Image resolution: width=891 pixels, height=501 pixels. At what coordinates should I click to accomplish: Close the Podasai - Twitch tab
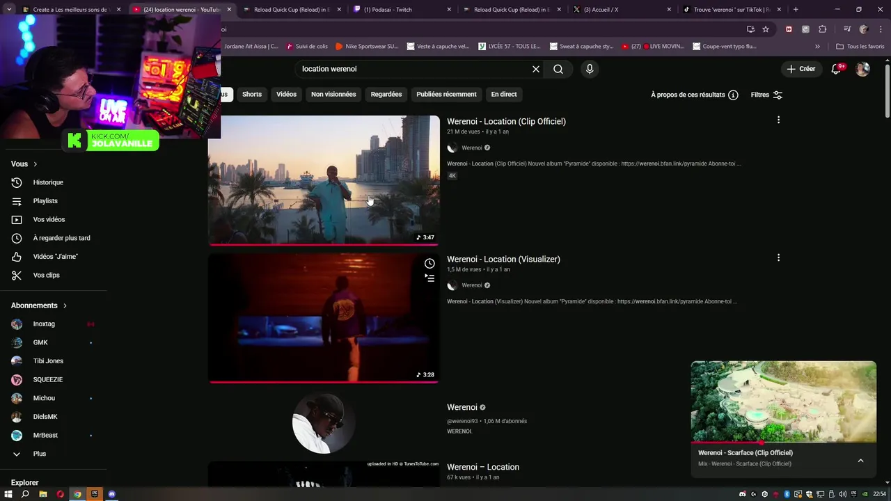[x=449, y=10]
